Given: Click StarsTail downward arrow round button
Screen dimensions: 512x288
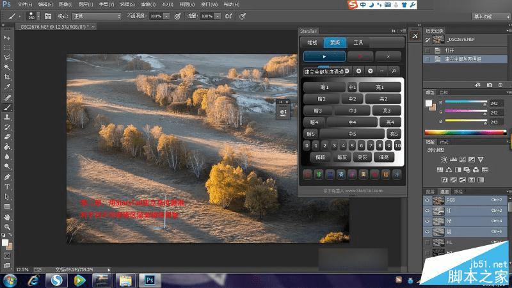Looking at the screenshot, I should click(x=371, y=71).
